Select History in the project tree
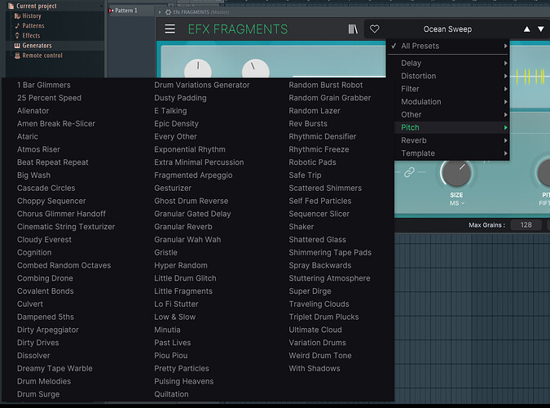Image resolution: width=550 pixels, height=408 pixels. point(32,16)
